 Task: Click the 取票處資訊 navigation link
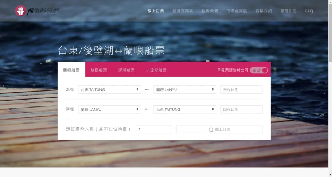click(x=237, y=11)
